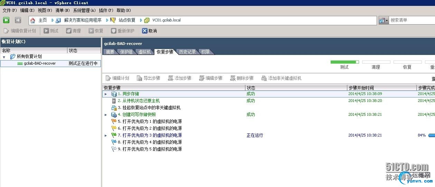Click the 恢复 progress bar indicator

pos(407,62)
